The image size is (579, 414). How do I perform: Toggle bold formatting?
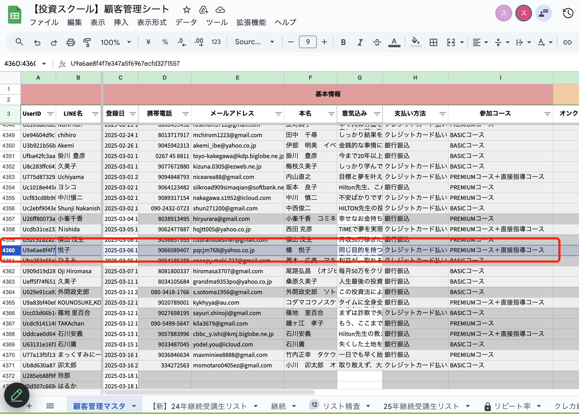click(343, 42)
